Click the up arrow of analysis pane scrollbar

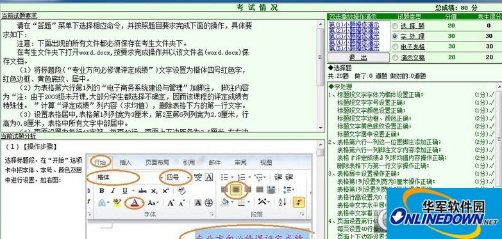pyautogui.click(x=320, y=144)
